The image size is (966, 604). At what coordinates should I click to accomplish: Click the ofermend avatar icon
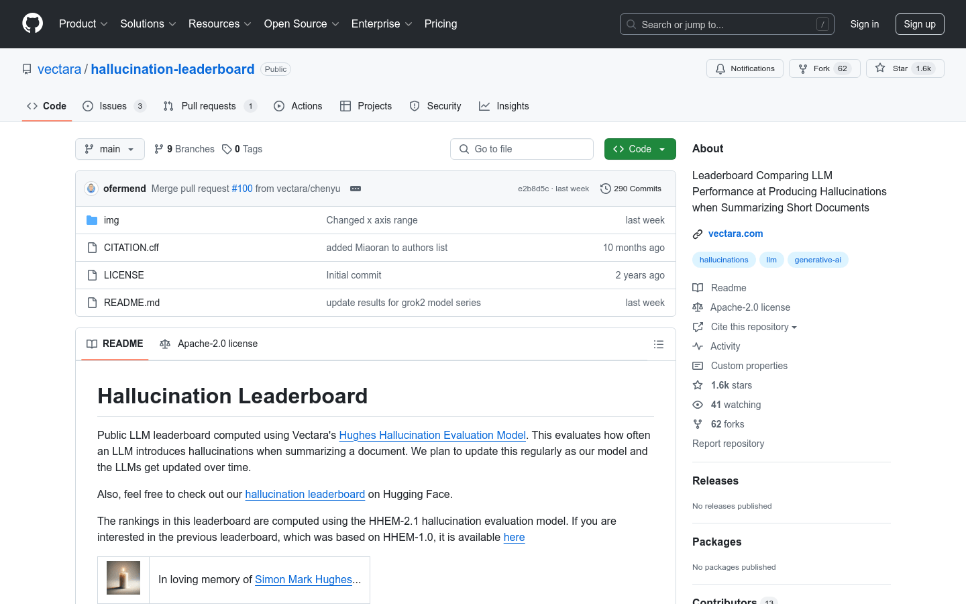91,189
